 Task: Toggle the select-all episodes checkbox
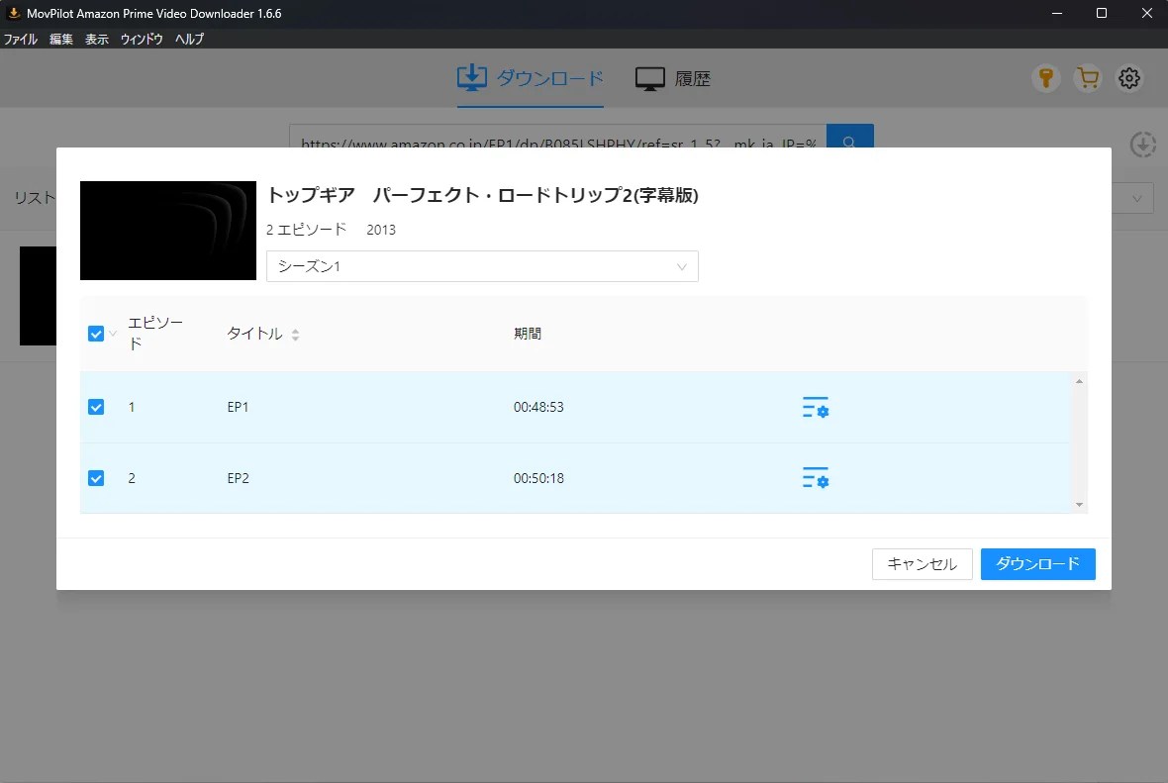point(96,334)
